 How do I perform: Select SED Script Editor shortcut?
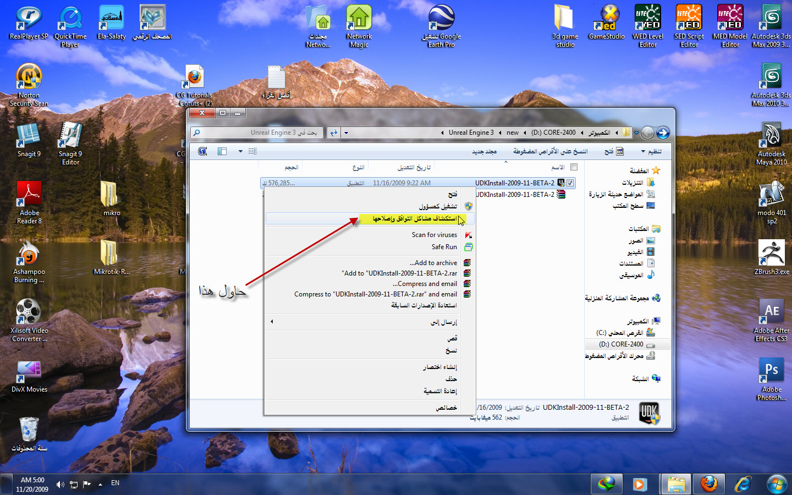point(689,26)
